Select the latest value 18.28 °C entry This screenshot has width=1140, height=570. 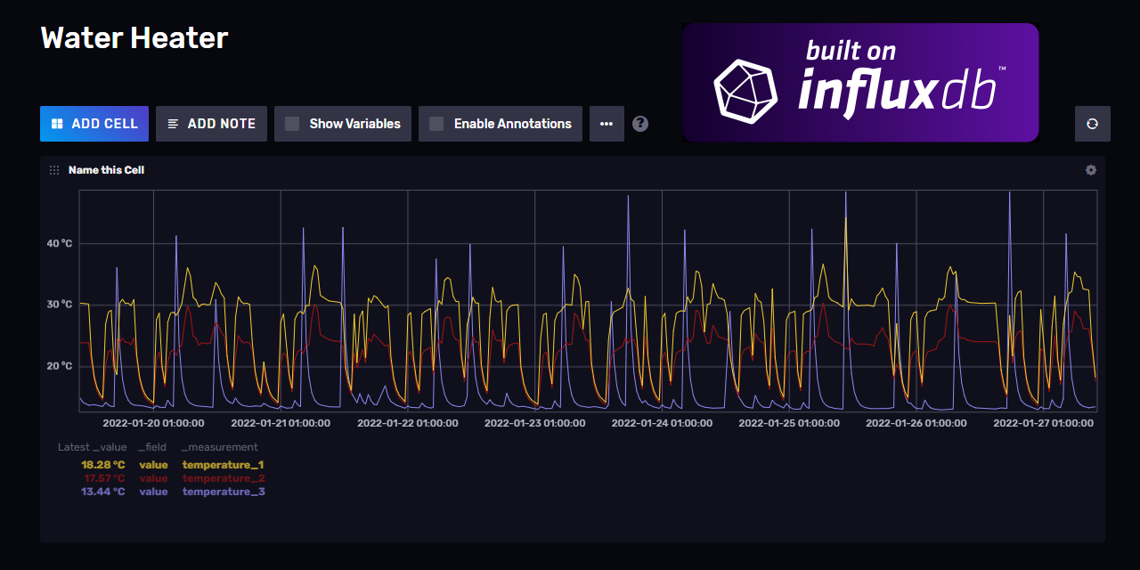(103, 464)
